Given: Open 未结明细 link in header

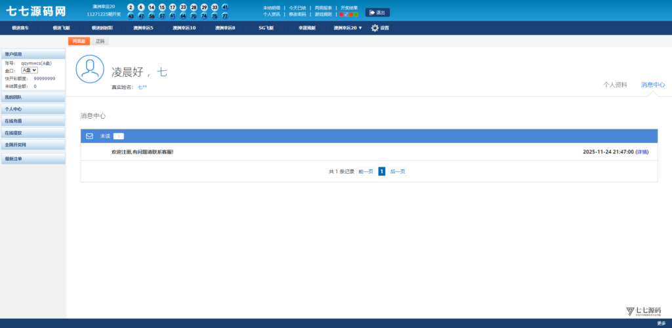Looking at the screenshot, I should coord(271,8).
